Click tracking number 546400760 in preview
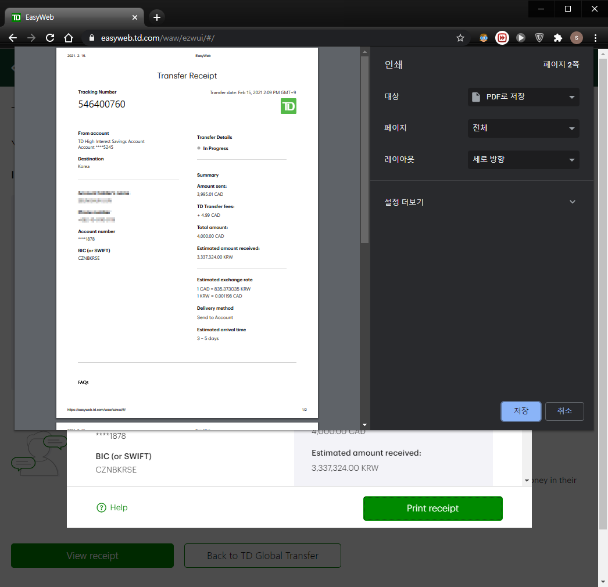Viewport: 608px width, 587px height. pos(102,104)
